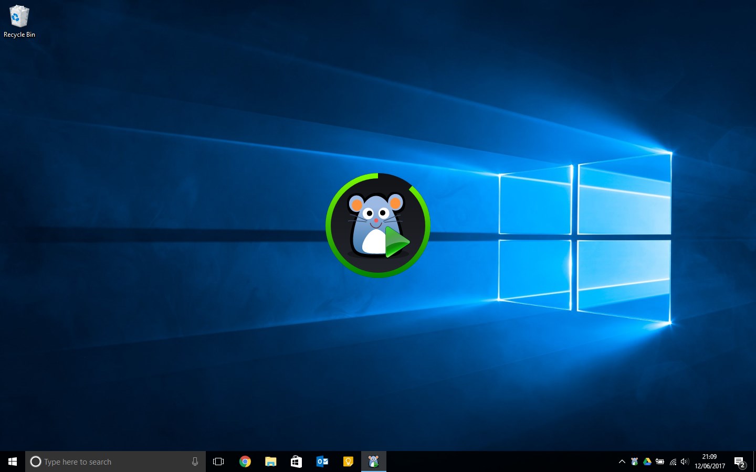This screenshot has height=472, width=756.
Task: Click the Move Mouse system tray icon
Action: 634,462
